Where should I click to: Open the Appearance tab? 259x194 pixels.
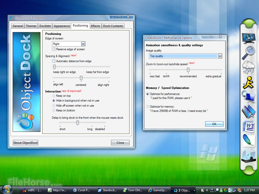pyautogui.click(x=62, y=26)
